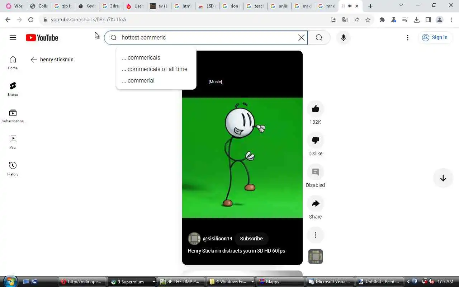Open browser profile avatar
The width and height of the screenshot is (459, 287).
point(440,20)
